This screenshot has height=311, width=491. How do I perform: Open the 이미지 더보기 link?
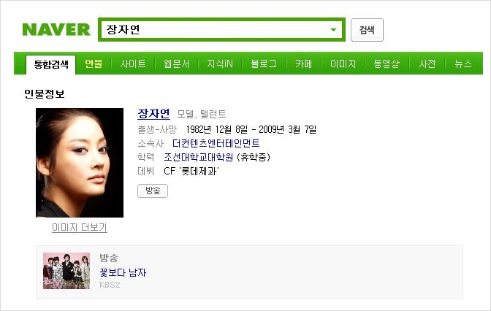80,228
